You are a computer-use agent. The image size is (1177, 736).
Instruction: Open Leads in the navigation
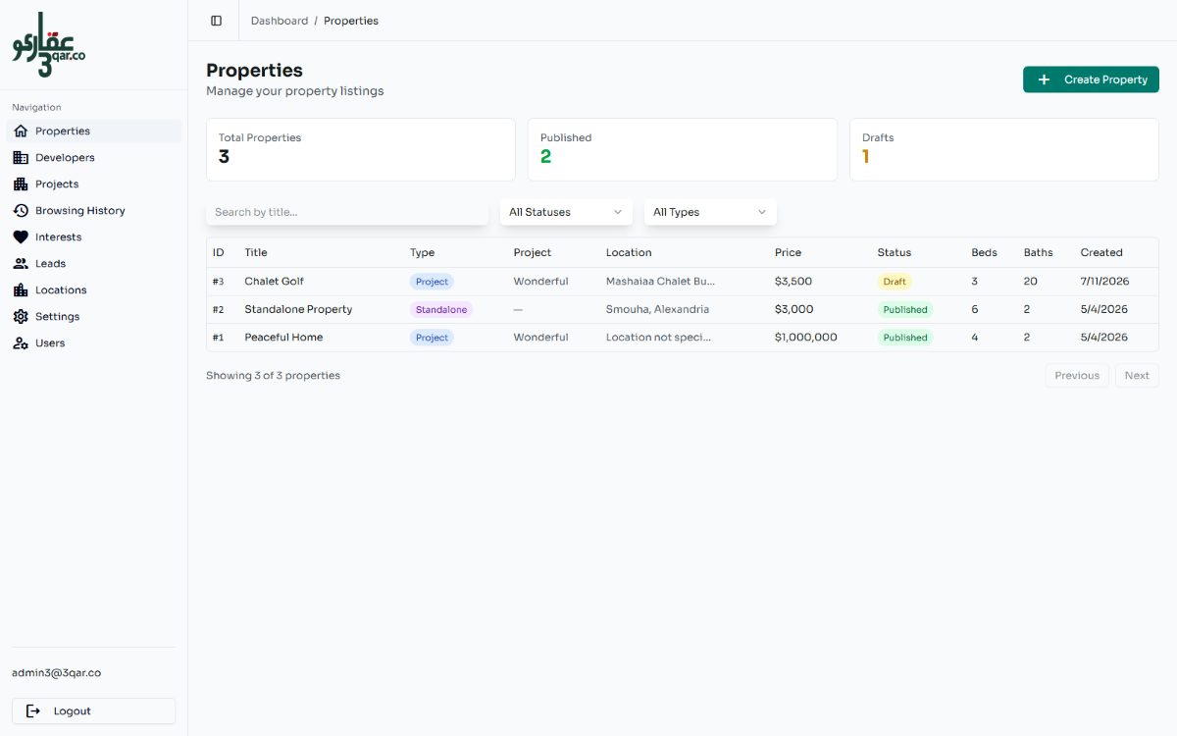pos(94,263)
